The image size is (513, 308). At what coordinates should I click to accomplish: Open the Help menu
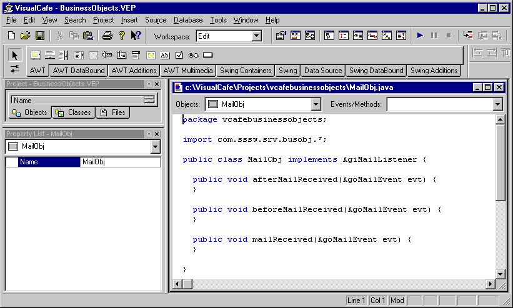[x=272, y=20]
